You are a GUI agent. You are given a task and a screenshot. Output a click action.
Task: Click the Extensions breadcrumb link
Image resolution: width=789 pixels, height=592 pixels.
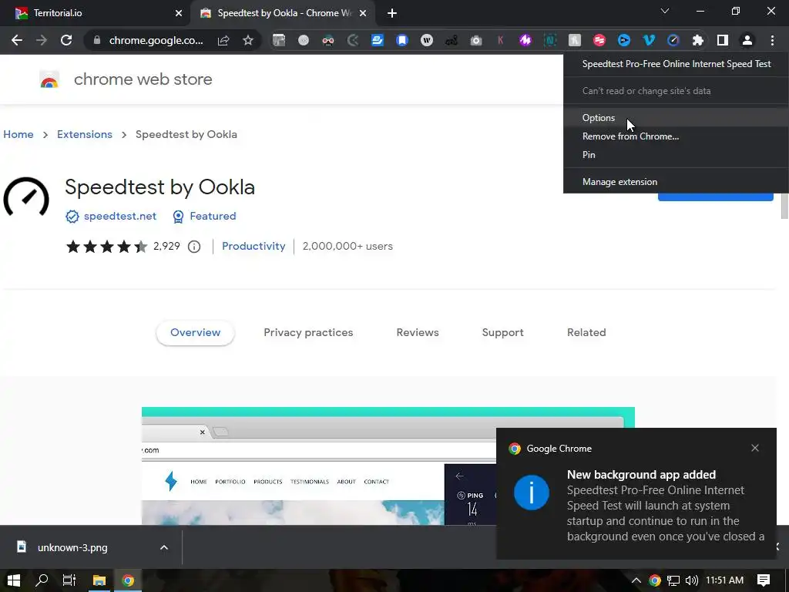pos(85,134)
